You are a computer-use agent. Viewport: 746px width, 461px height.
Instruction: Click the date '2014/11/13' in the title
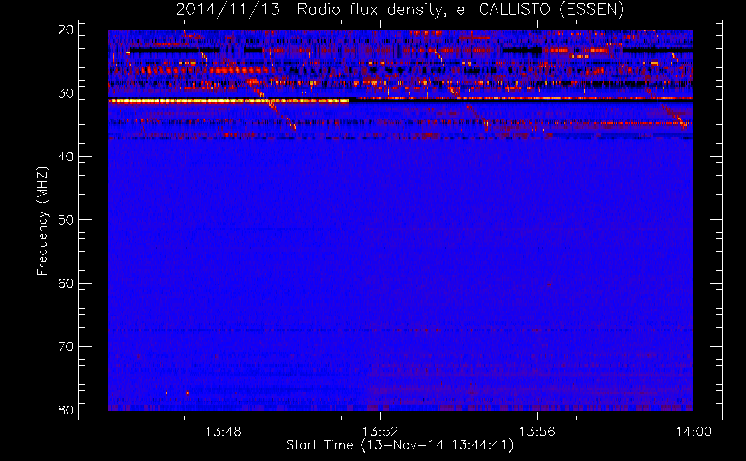coord(228,9)
